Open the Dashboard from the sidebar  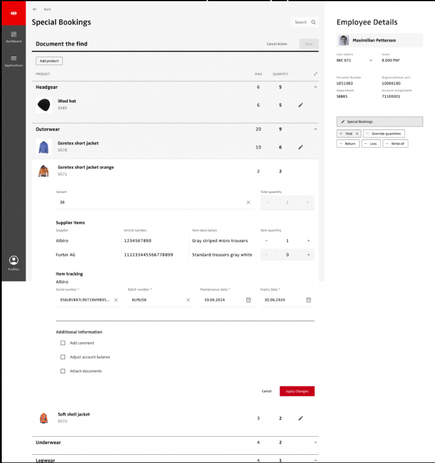click(x=13, y=37)
